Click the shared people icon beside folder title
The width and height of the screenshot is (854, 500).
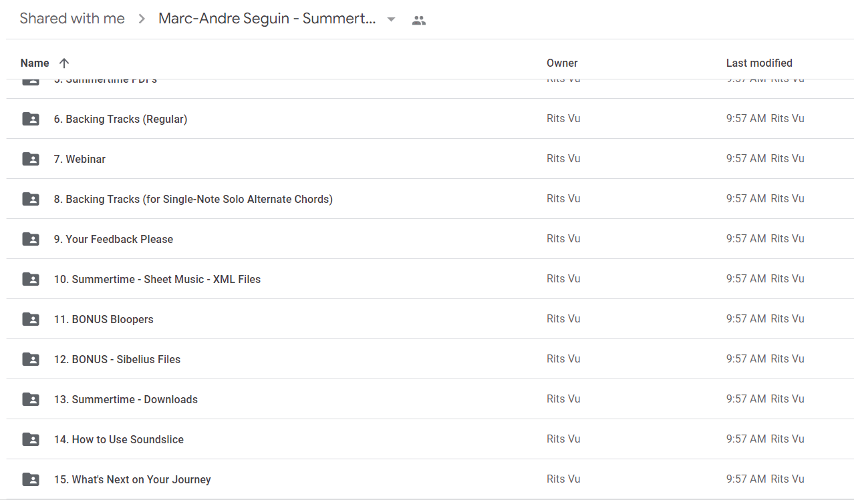point(419,20)
